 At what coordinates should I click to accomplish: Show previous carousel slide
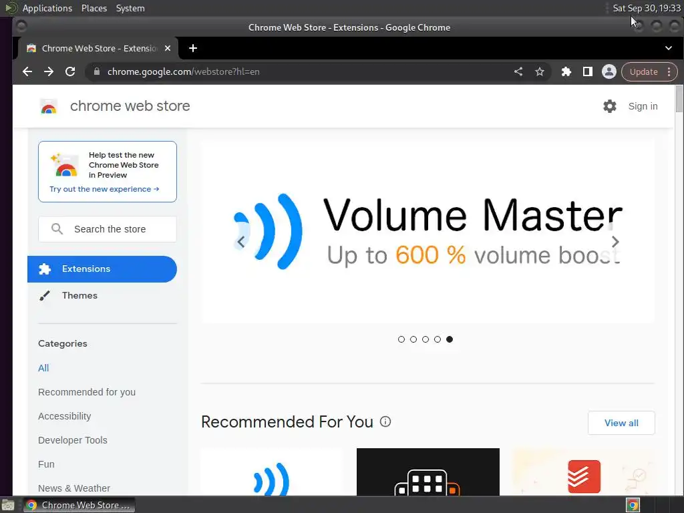tap(240, 242)
